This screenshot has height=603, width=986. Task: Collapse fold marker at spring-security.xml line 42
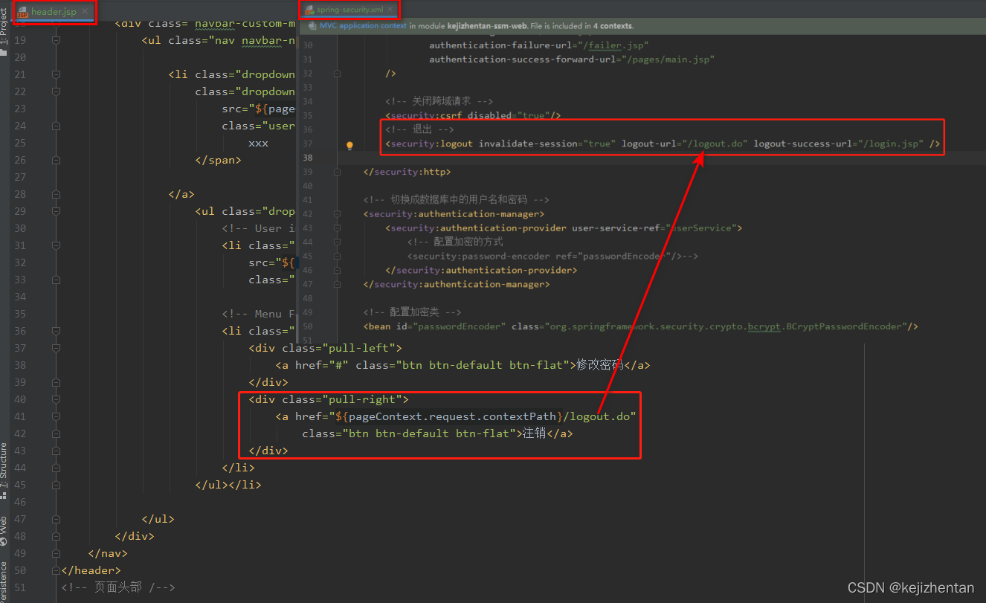click(338, 214)
